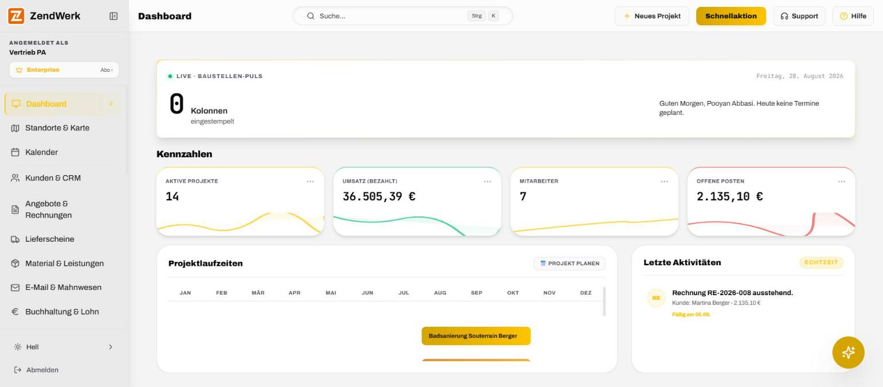Click the Echtzeit badge
Viewport: 883px width, 387px height.
click(x=821, y=262)
